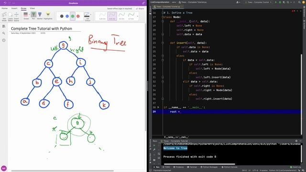306x172 pixels.
Task: Open Run tool window settings gear
Action: [296, 141]
